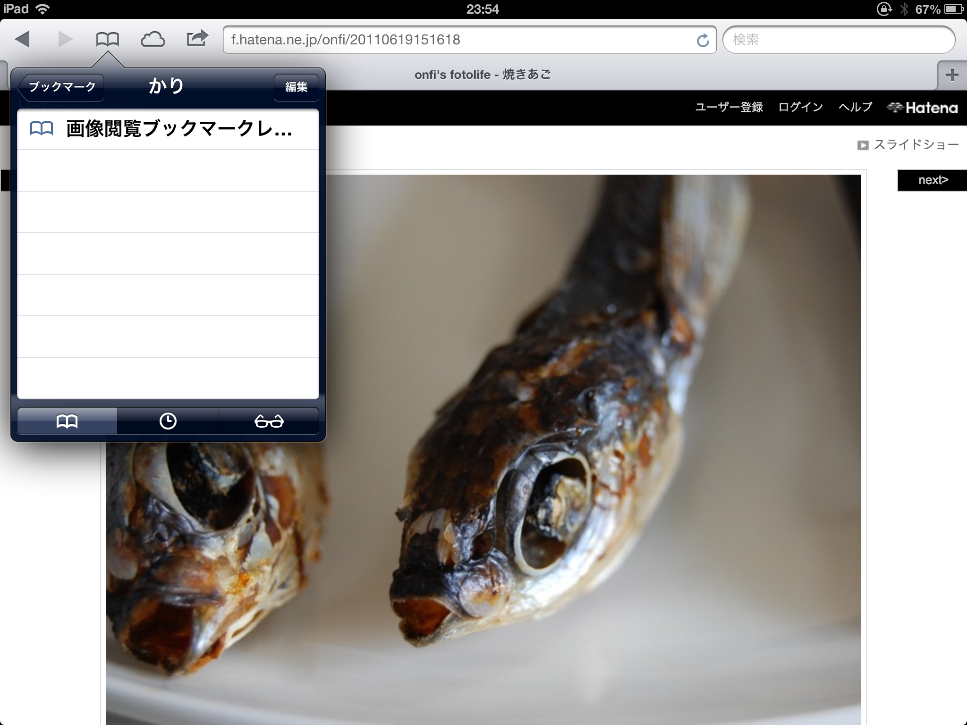Open the 画像閲覧ブックマークレ... bookmark
Viewport: 967px width, 725px height.
click(x=168, y=129)
